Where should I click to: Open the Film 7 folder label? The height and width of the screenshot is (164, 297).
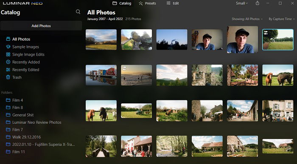17,130
